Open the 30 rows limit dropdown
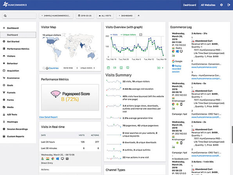 tap(160, 68)
